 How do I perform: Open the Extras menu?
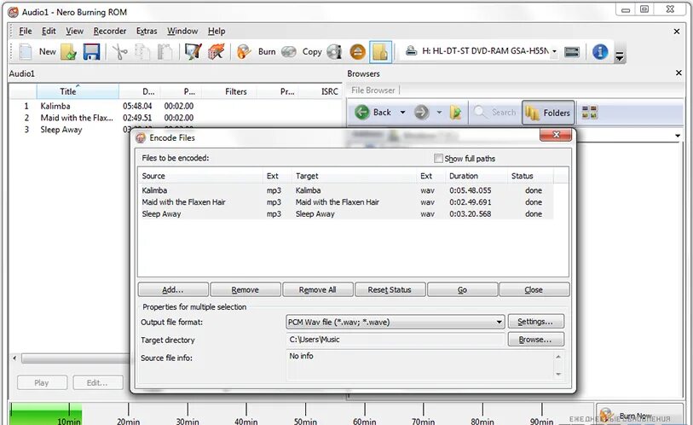[147, 31]
